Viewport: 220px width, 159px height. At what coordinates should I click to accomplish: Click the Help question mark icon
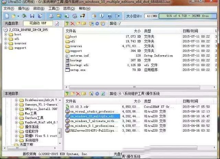[110, 16]
